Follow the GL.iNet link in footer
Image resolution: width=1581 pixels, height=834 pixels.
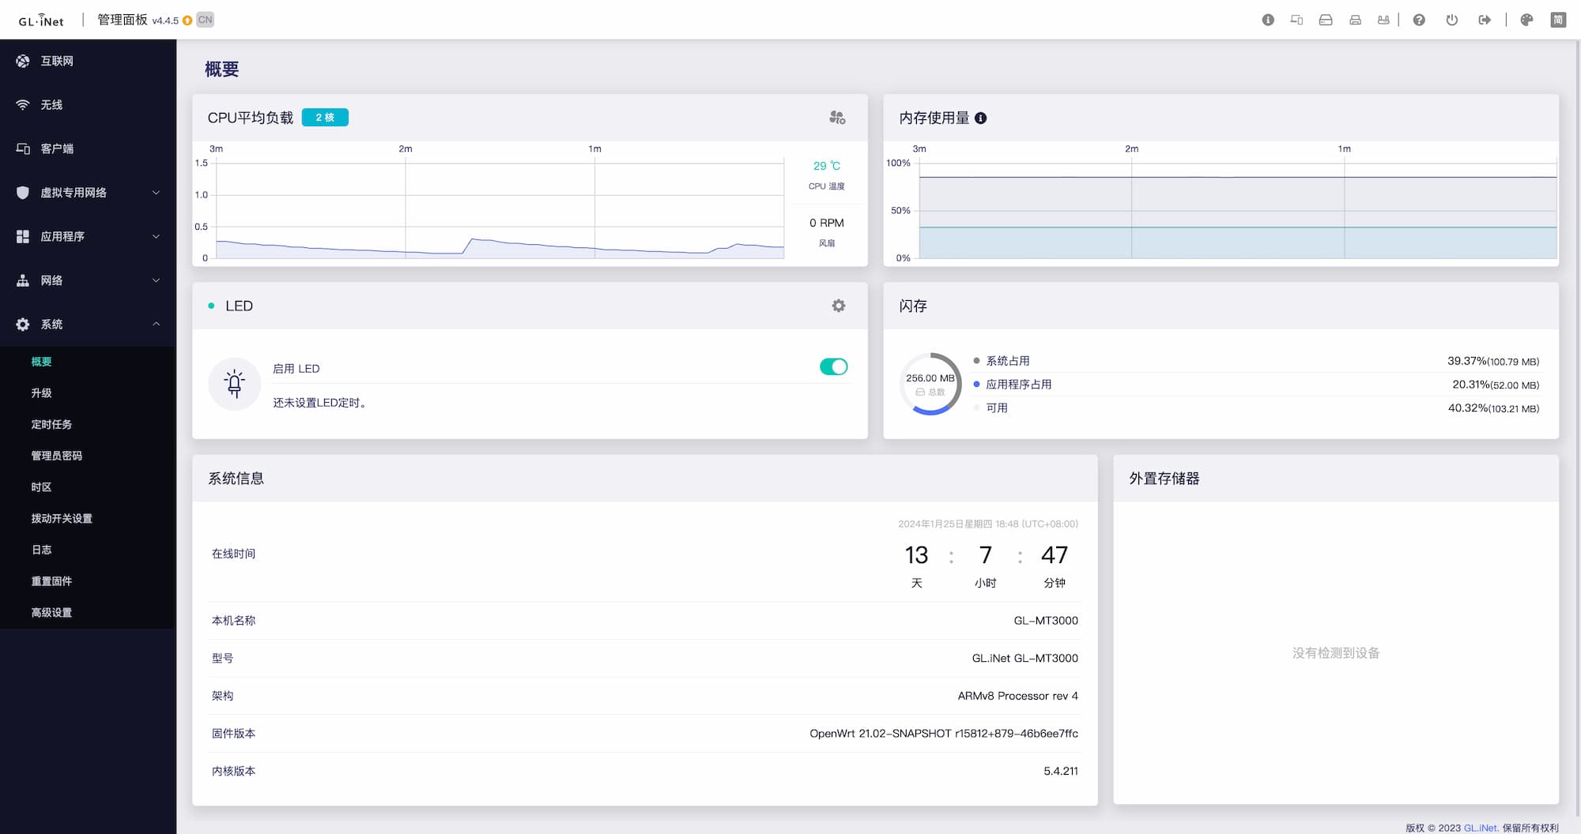click(x=1480, y=828)
